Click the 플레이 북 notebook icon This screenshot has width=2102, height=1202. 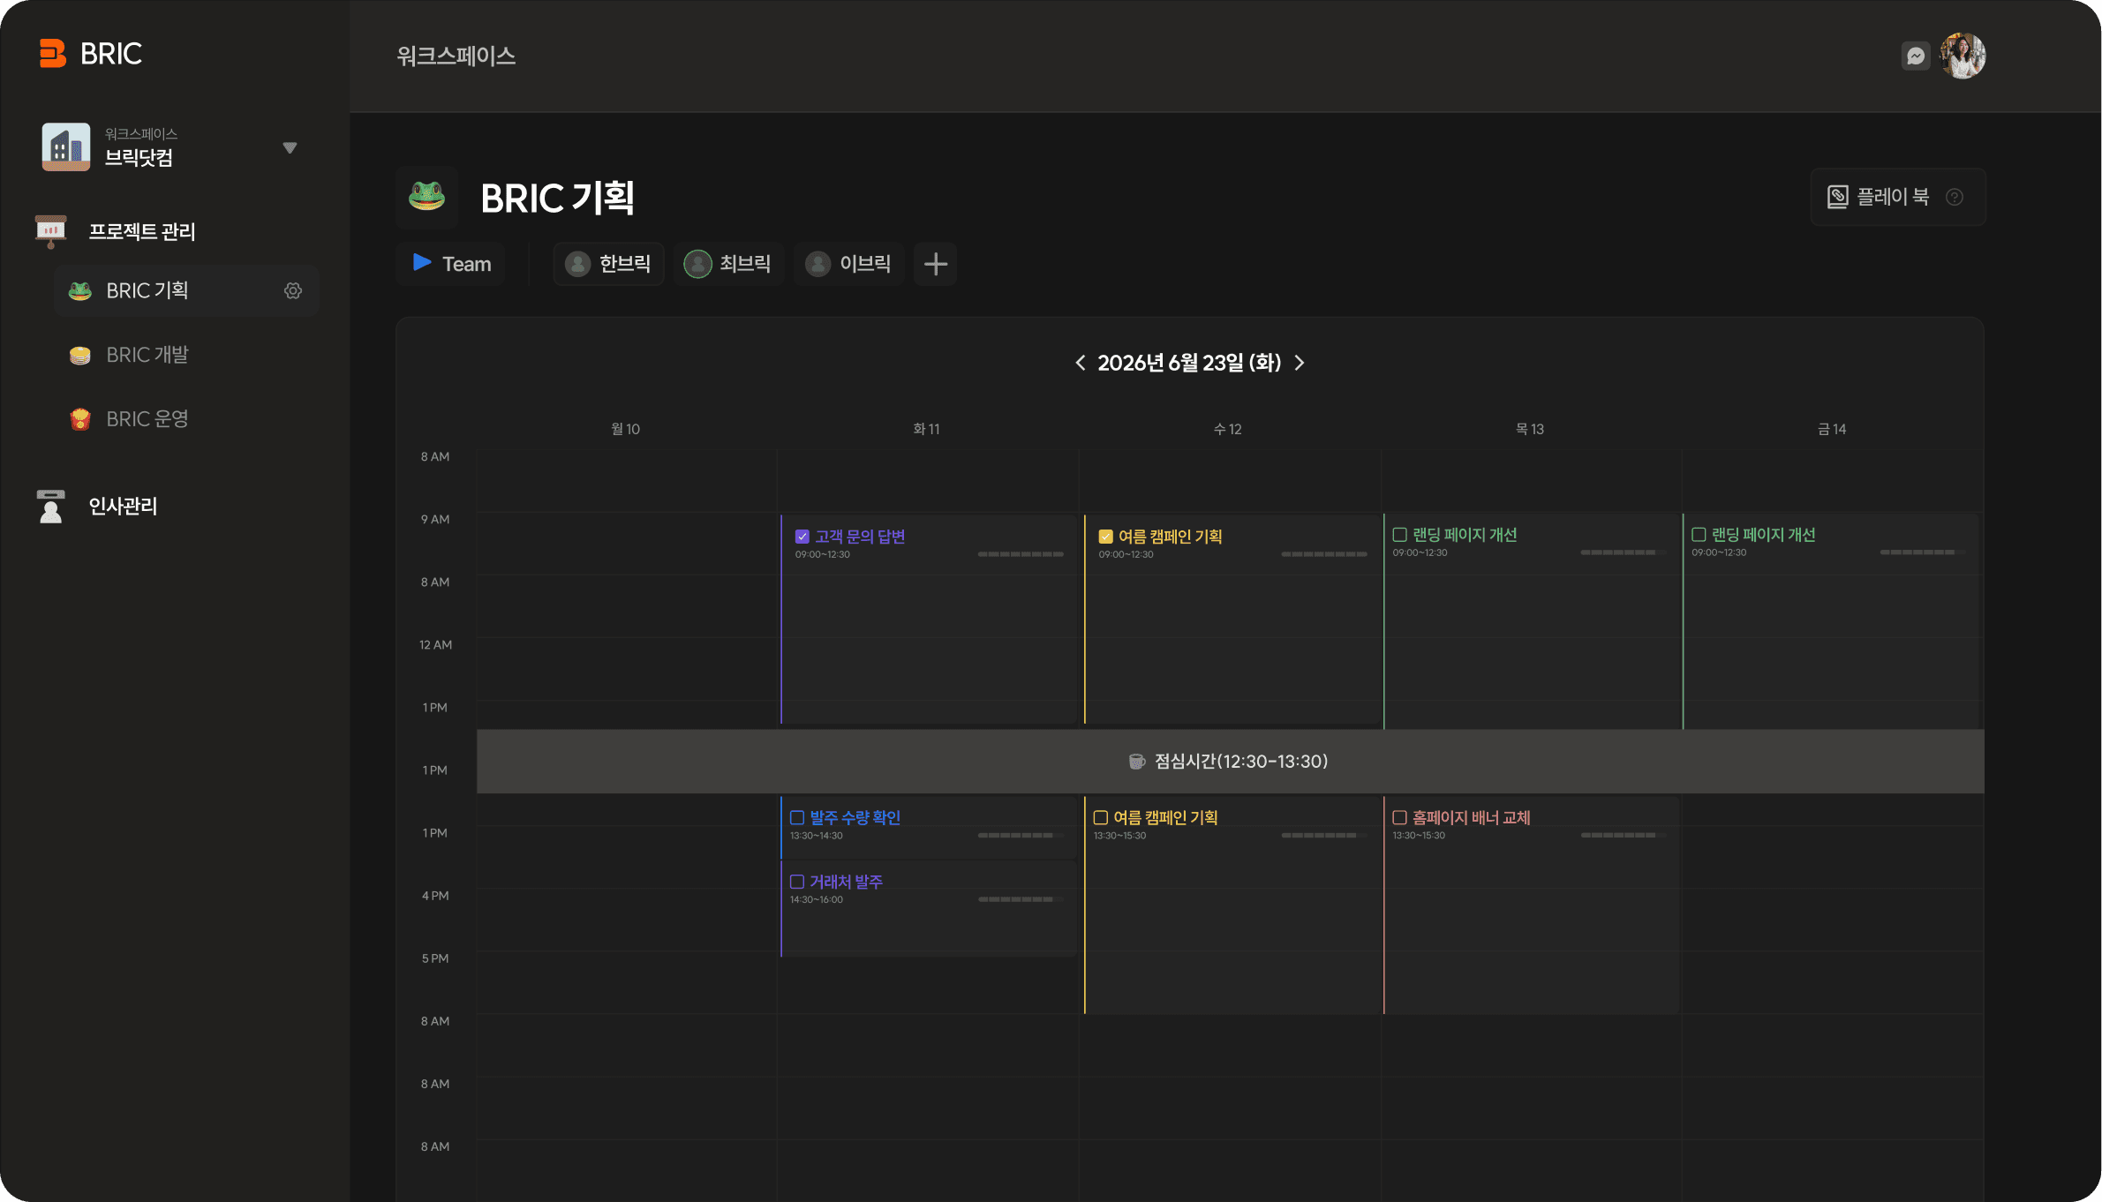click(1838, 197)
